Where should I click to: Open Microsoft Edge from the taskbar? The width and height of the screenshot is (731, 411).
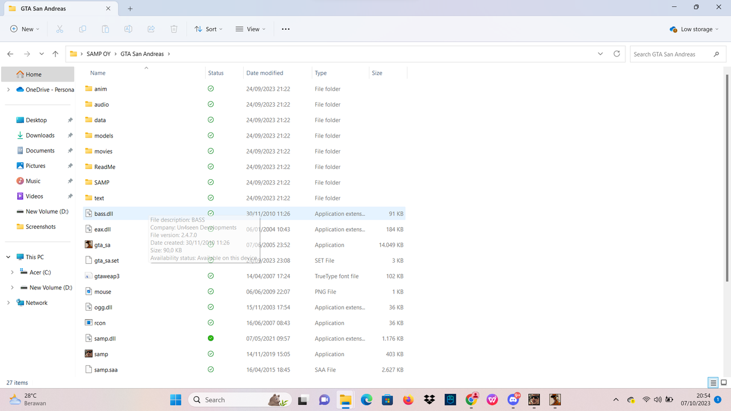pos(366,400)
